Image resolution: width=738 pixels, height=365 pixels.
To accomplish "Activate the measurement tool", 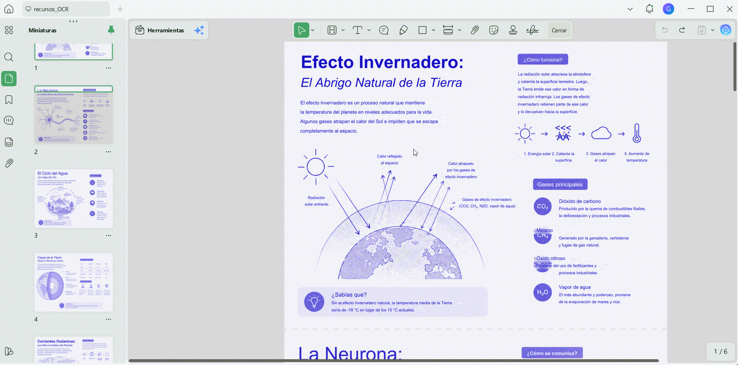I will tap(448, 30).
